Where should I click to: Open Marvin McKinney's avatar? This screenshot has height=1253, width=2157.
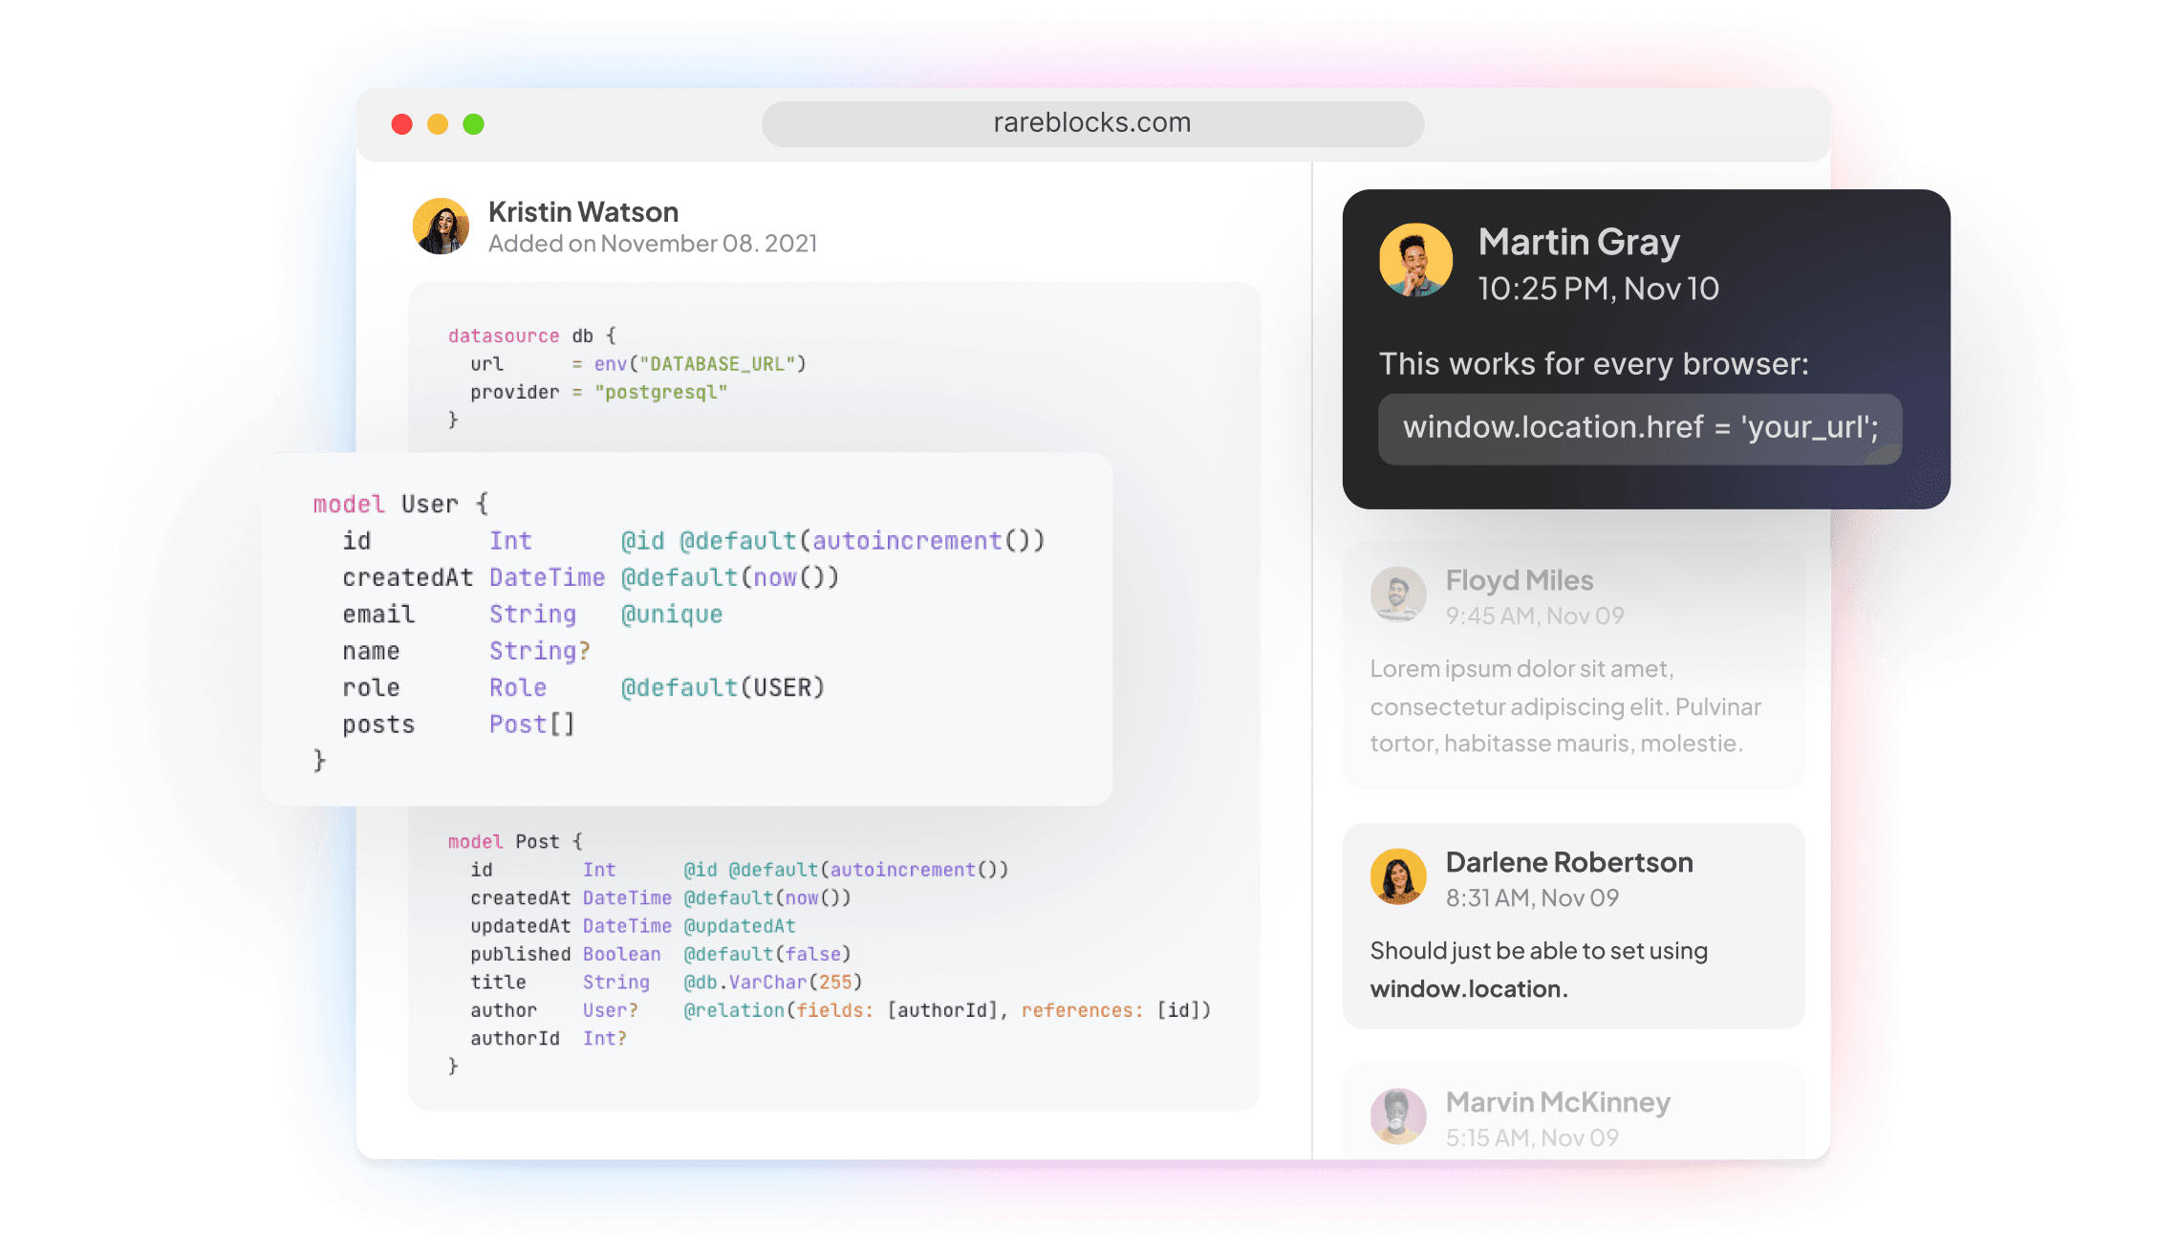click(1398, 1115)
